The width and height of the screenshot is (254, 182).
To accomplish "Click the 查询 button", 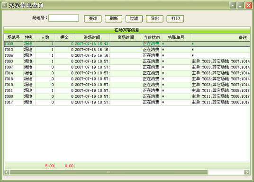I will click(x=93, y=18).
